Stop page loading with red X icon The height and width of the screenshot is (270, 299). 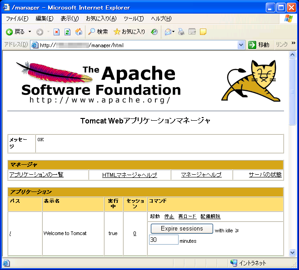click(56, 32)
